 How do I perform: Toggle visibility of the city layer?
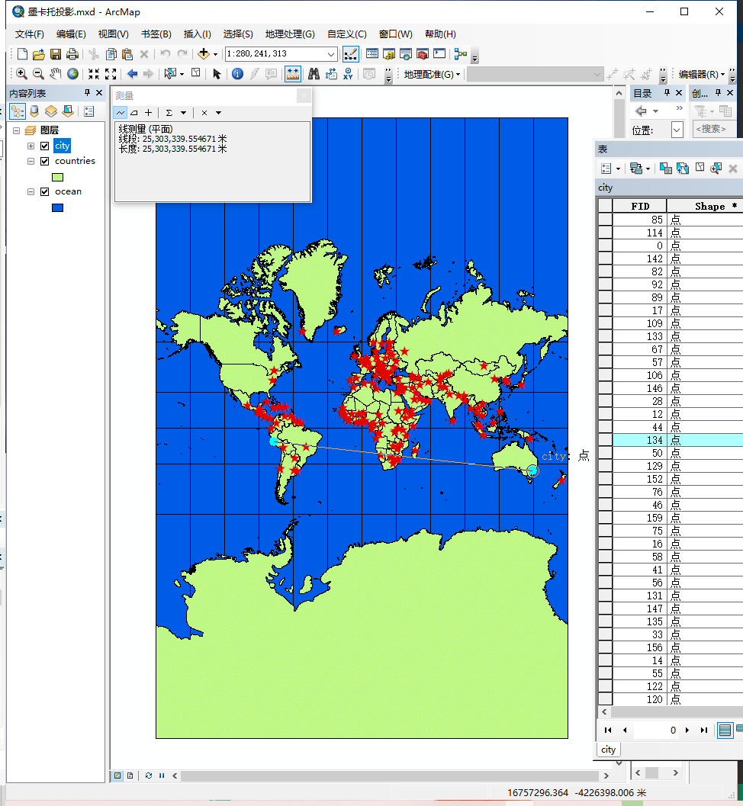tap(44, 146)
